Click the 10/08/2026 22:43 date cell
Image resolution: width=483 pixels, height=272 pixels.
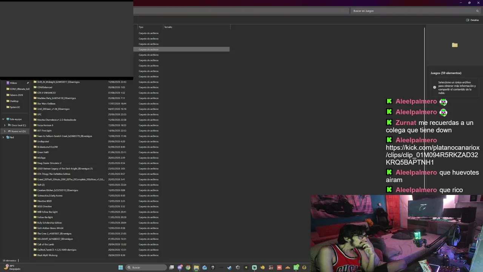point(117,82)
